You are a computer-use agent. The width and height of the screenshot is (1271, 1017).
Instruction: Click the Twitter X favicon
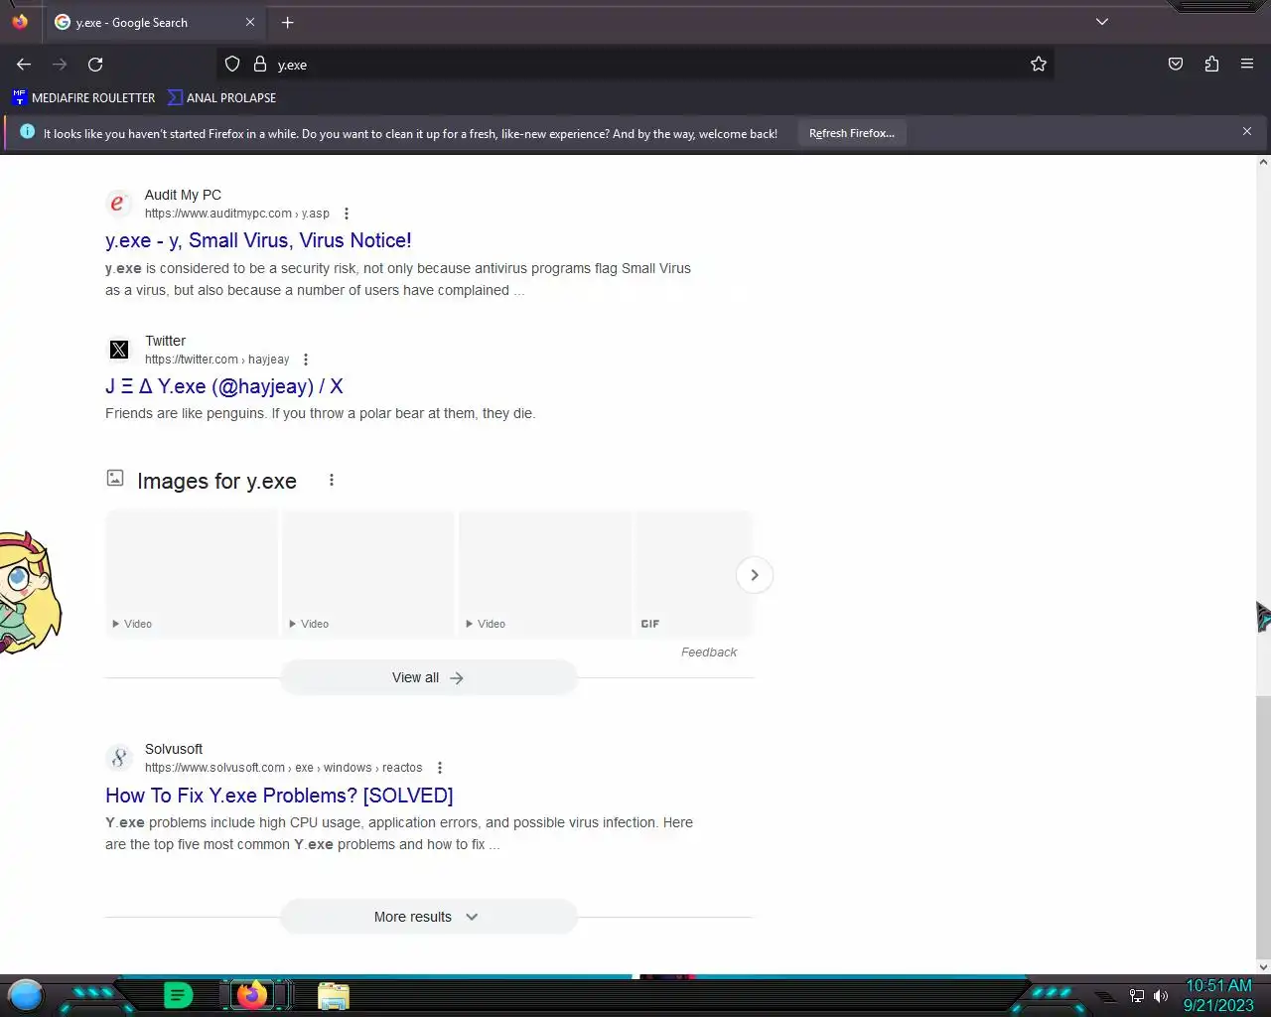[119, 350]
